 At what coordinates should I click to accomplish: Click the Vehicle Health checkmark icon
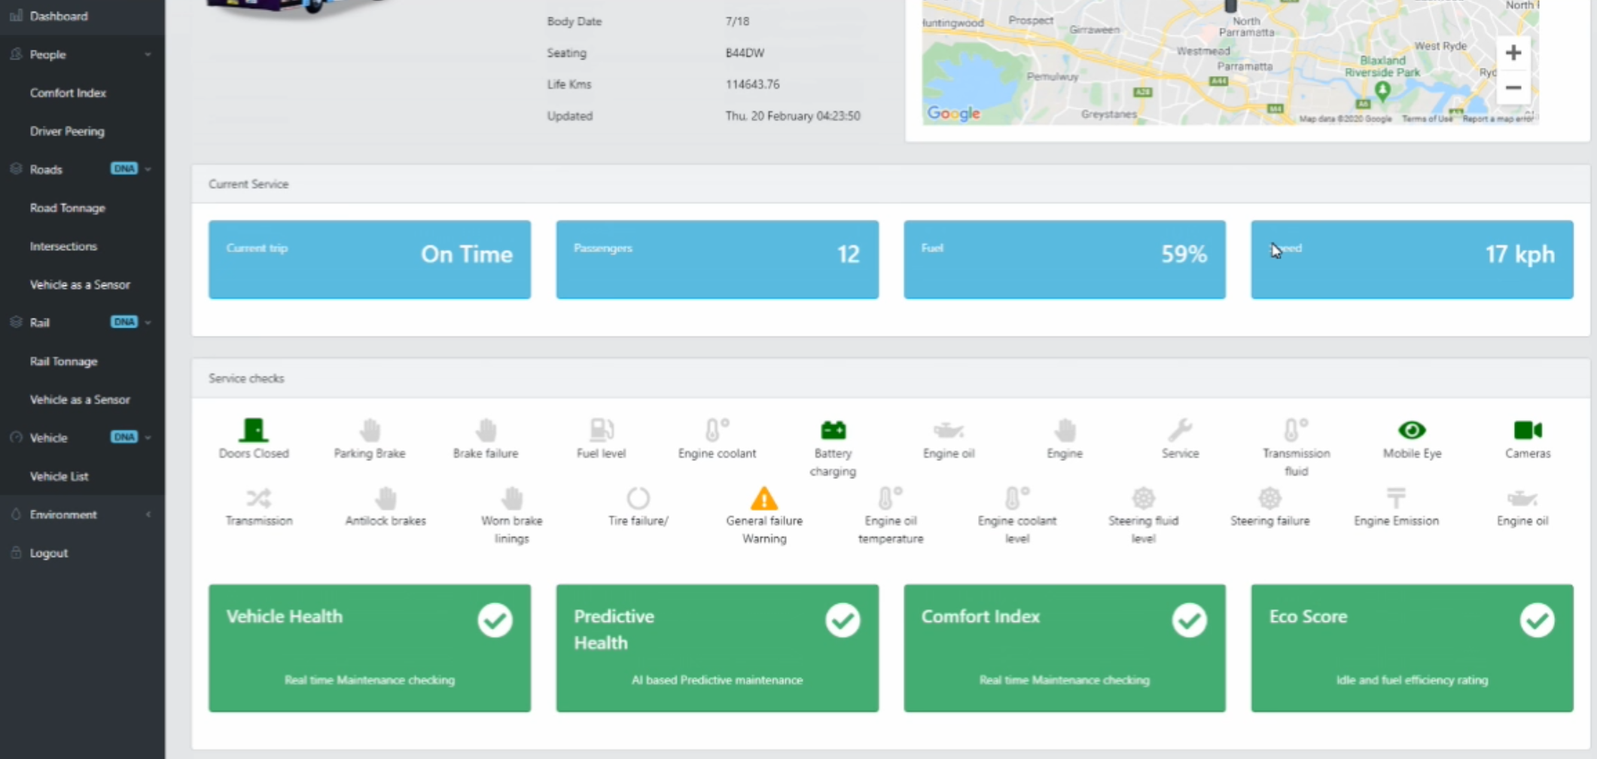(x=495, y=620)
